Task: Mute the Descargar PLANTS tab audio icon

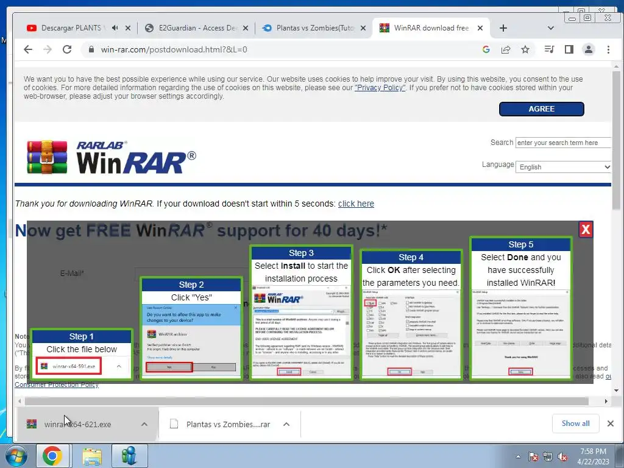Action: pos(115,28)
